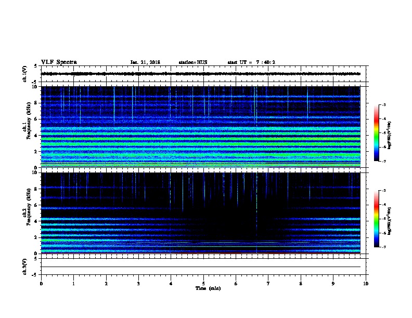Viewport: 412px width, 318px height.
Task: Click inside the ch.1 spectrogram panel
Action: pyautogui.click(x=201, y=127)
